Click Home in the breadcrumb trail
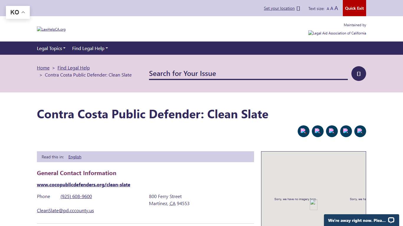The width and height of the screenshot is (403, 226). (x=43, y=68)
